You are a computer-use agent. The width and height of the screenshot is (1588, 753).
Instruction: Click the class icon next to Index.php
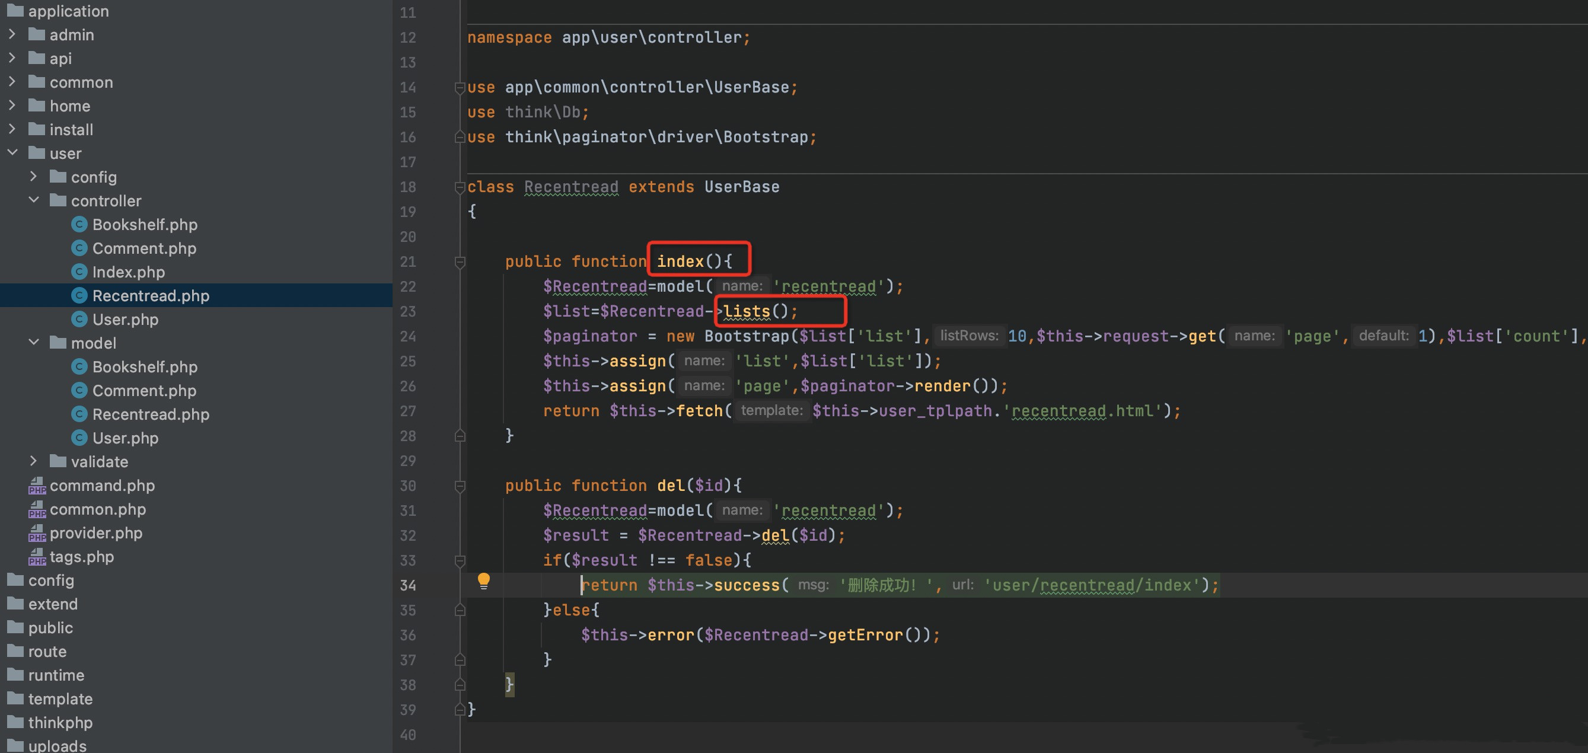tap(79, 272)
